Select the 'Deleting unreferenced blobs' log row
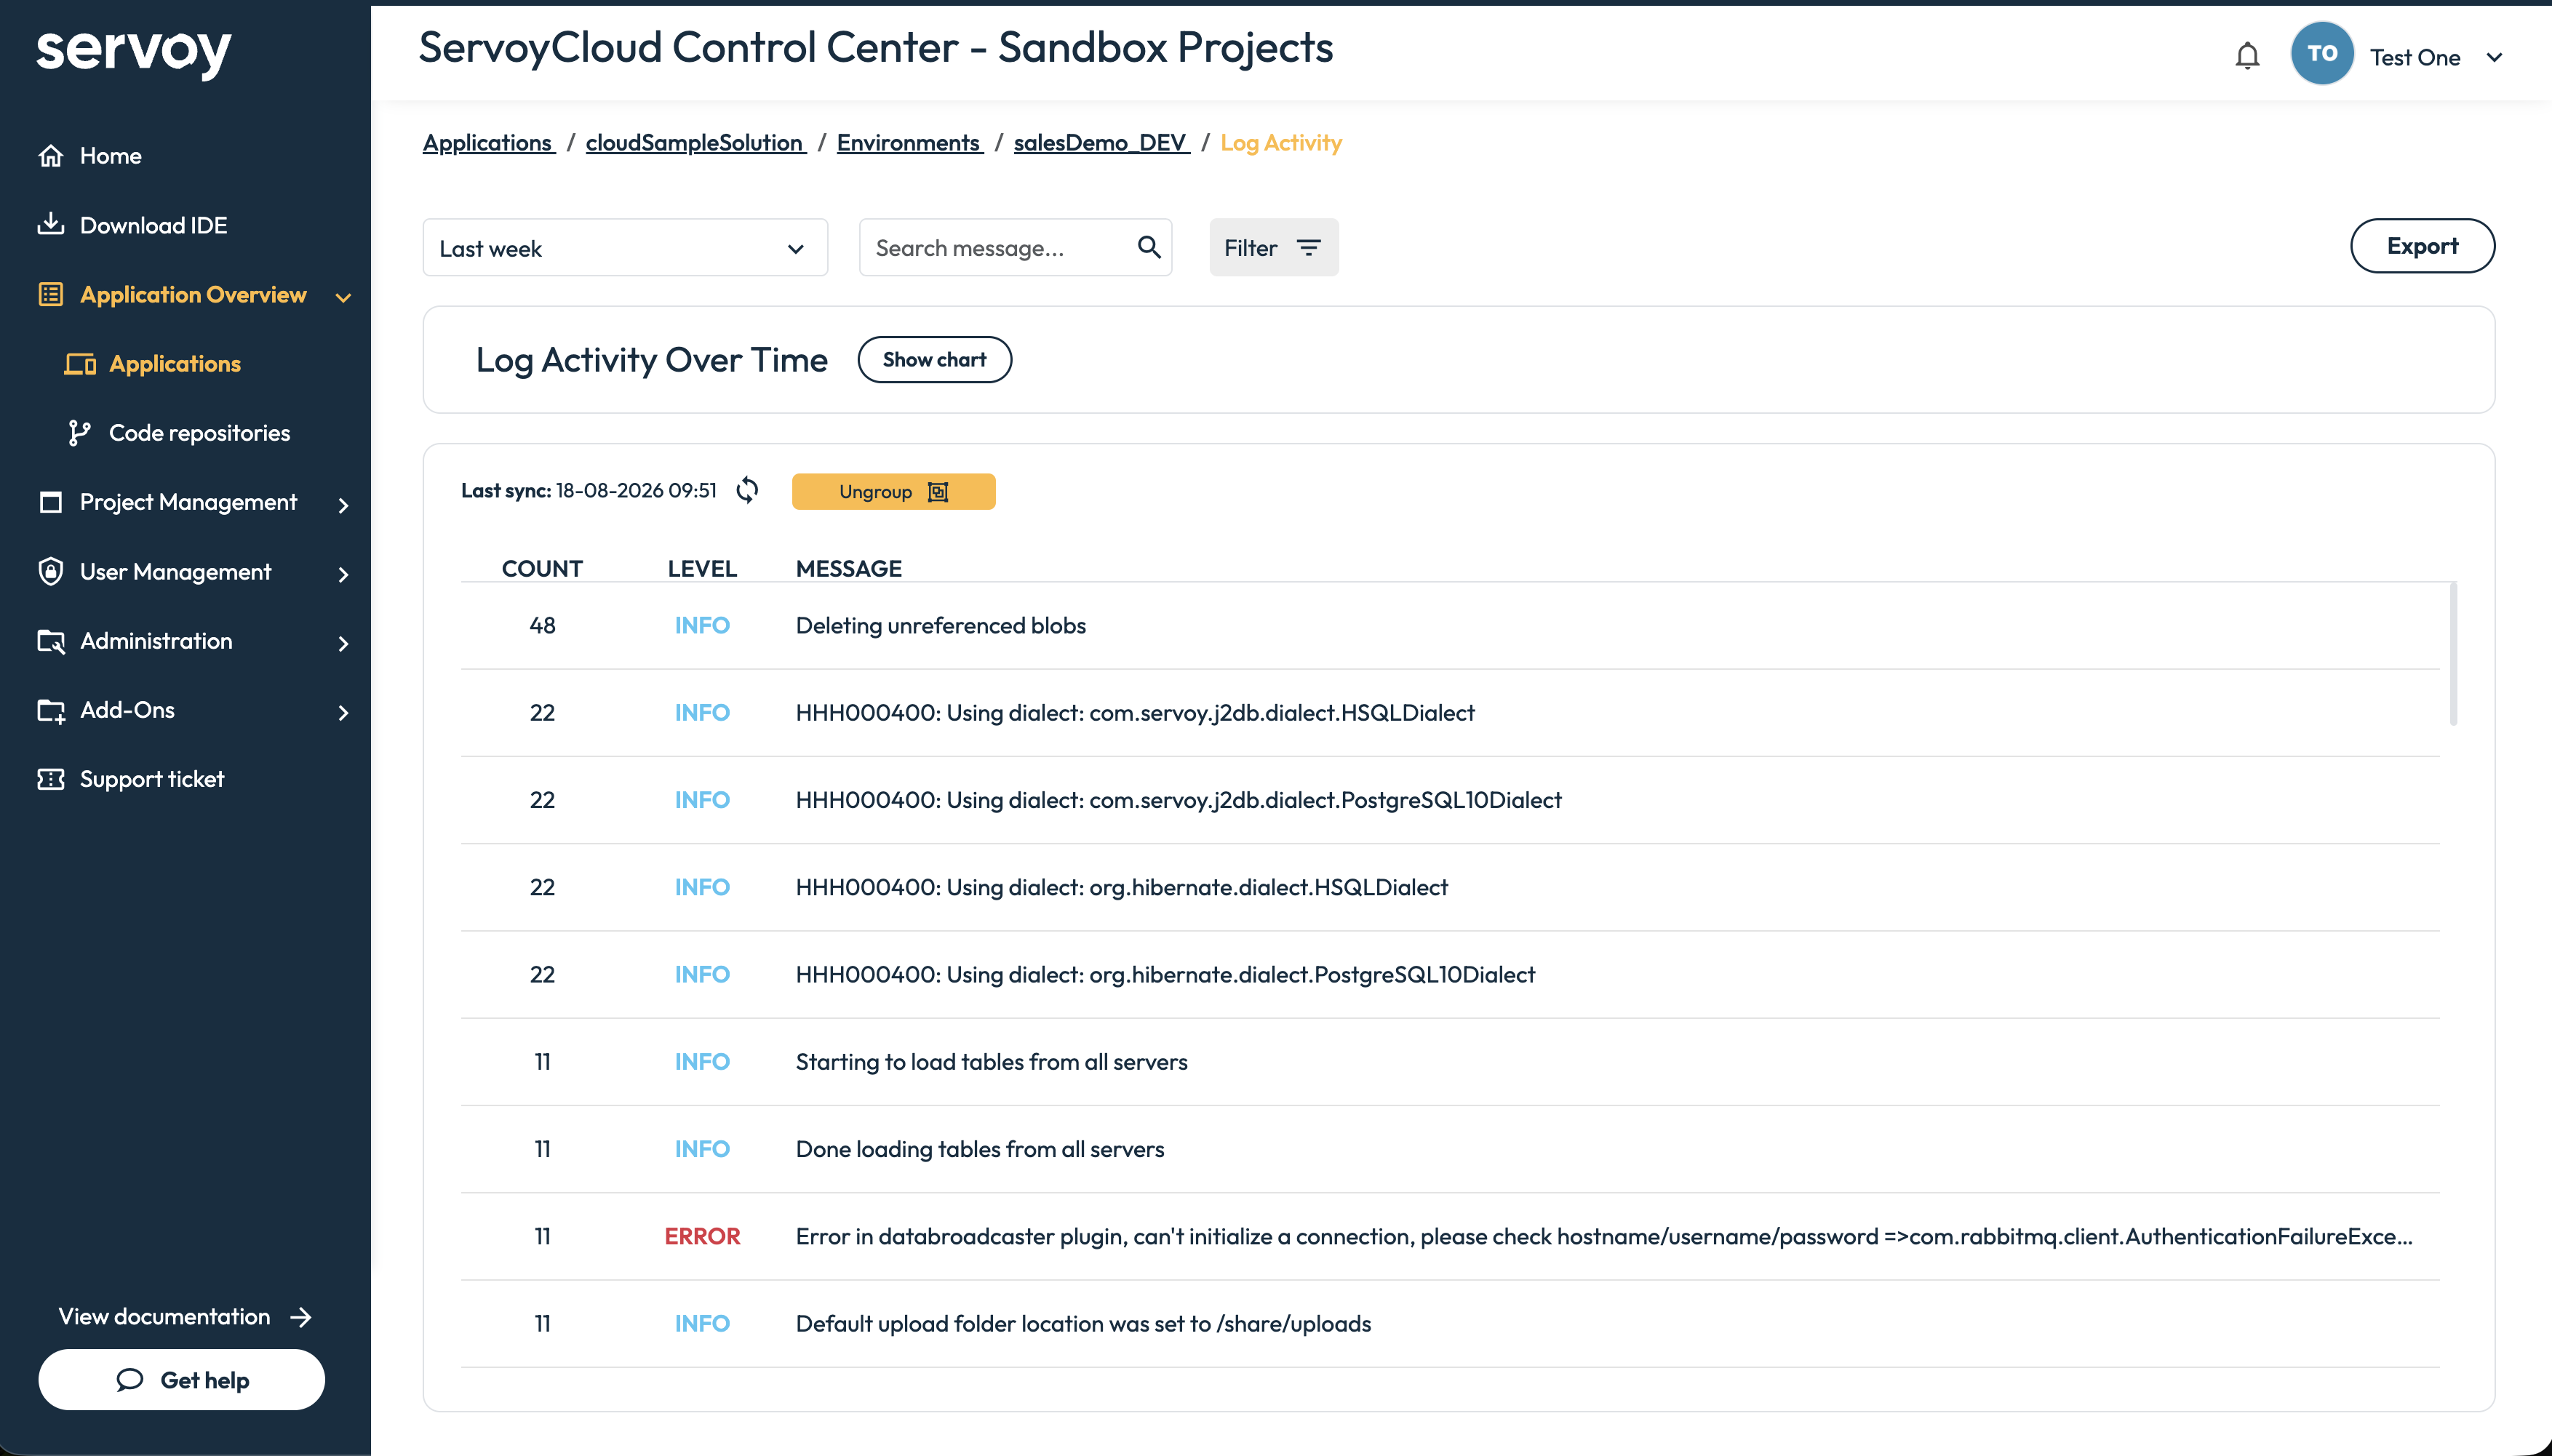Screen dimensions: 2552x1456 [1450, 626]
